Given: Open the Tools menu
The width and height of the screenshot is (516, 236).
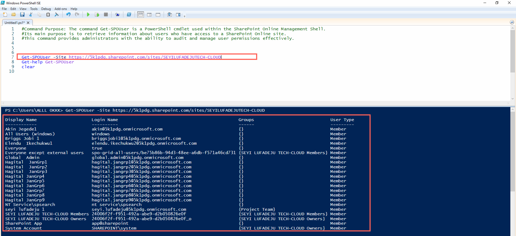Looking at the screenshot, I should pyautogui.click(x=34, y=9).
